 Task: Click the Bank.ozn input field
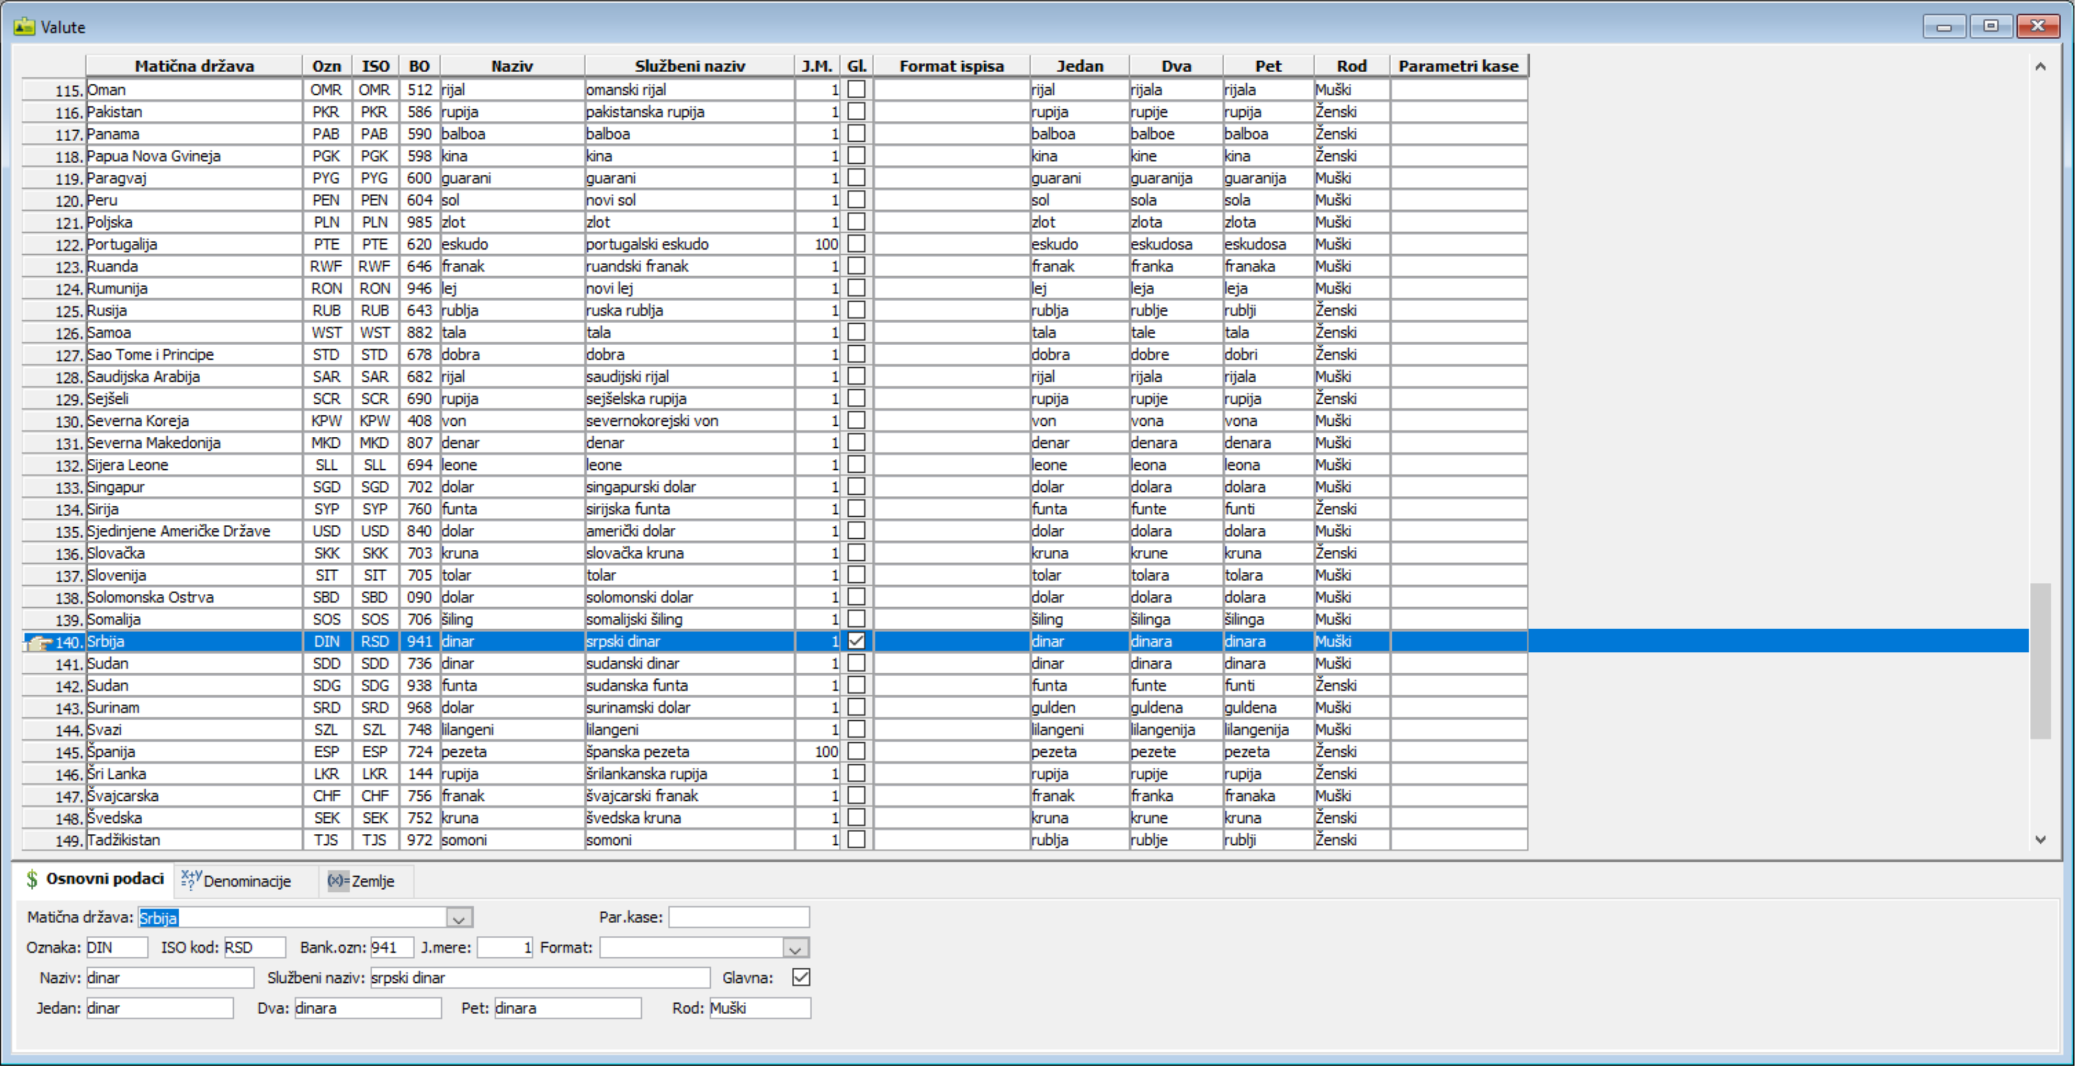click(392, 947)
